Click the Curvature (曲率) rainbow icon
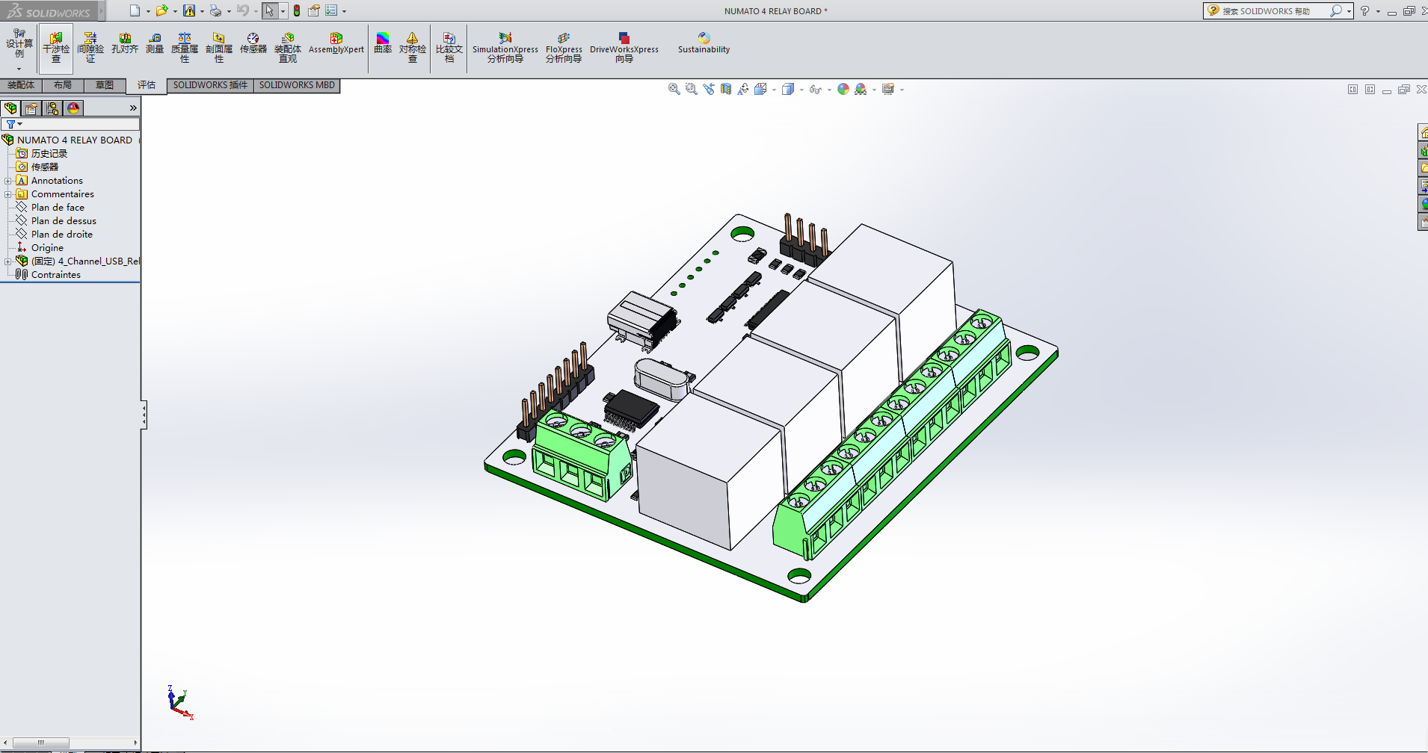The width and height of the screenshot is (1428, 753). click(383, 44)
